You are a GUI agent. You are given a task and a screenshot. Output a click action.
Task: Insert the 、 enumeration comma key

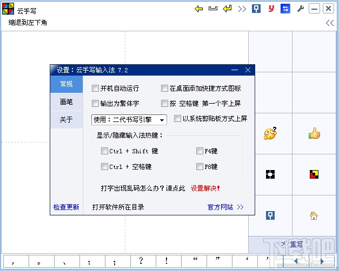67,261
